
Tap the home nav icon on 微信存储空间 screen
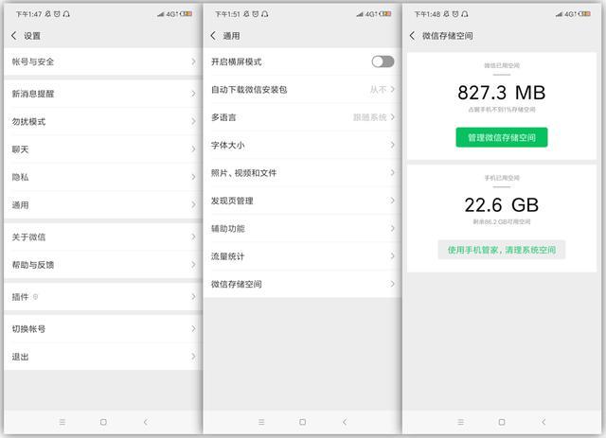(502, 422)
